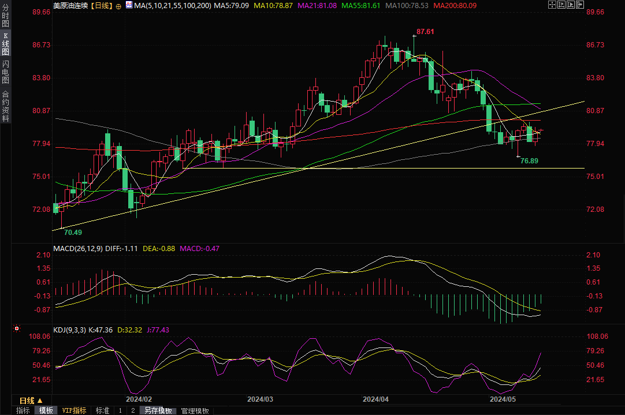Screen dimensions: 625x415
Task: Expand the 日线 period selector
Action: tap(27, 401)
